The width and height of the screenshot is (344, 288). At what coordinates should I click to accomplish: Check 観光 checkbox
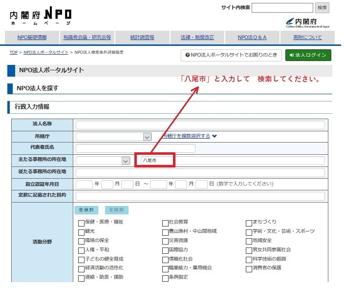point(82,232)
